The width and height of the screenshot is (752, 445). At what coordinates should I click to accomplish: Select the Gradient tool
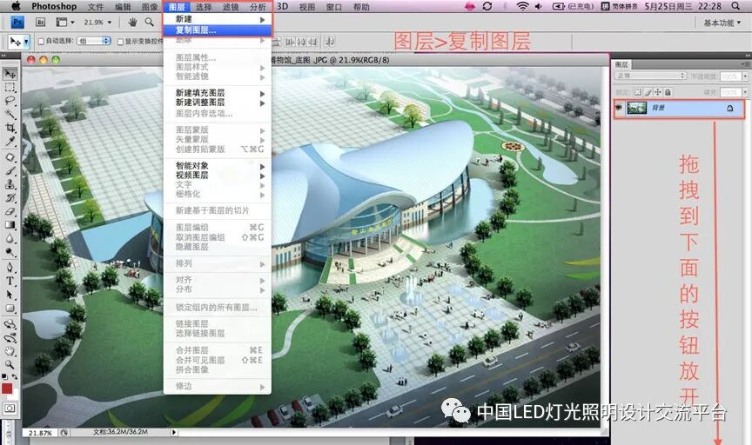pyautogui.click(x=10, y=224)
